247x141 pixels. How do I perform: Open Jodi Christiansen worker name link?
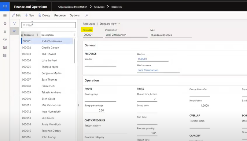(x=148, y=70)
